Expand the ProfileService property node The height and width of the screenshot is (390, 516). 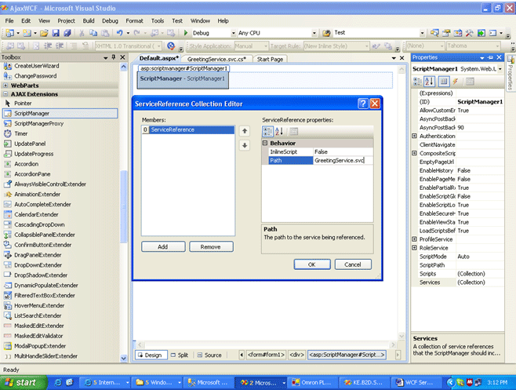[415, 239]
